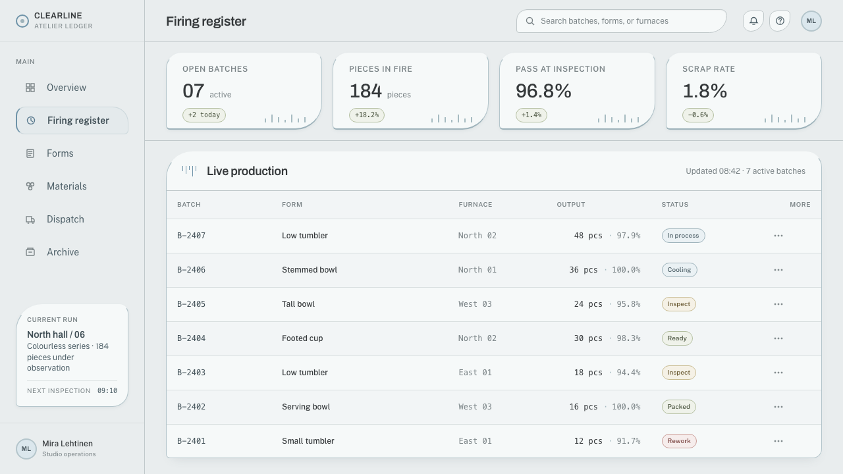Open more options for batch B-2404
Image resolution: width=843 pixels, height=474 pixels.
click(778, 338)
